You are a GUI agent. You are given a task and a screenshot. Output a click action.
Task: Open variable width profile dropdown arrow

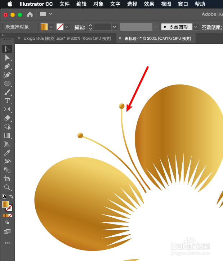point(156,27)
